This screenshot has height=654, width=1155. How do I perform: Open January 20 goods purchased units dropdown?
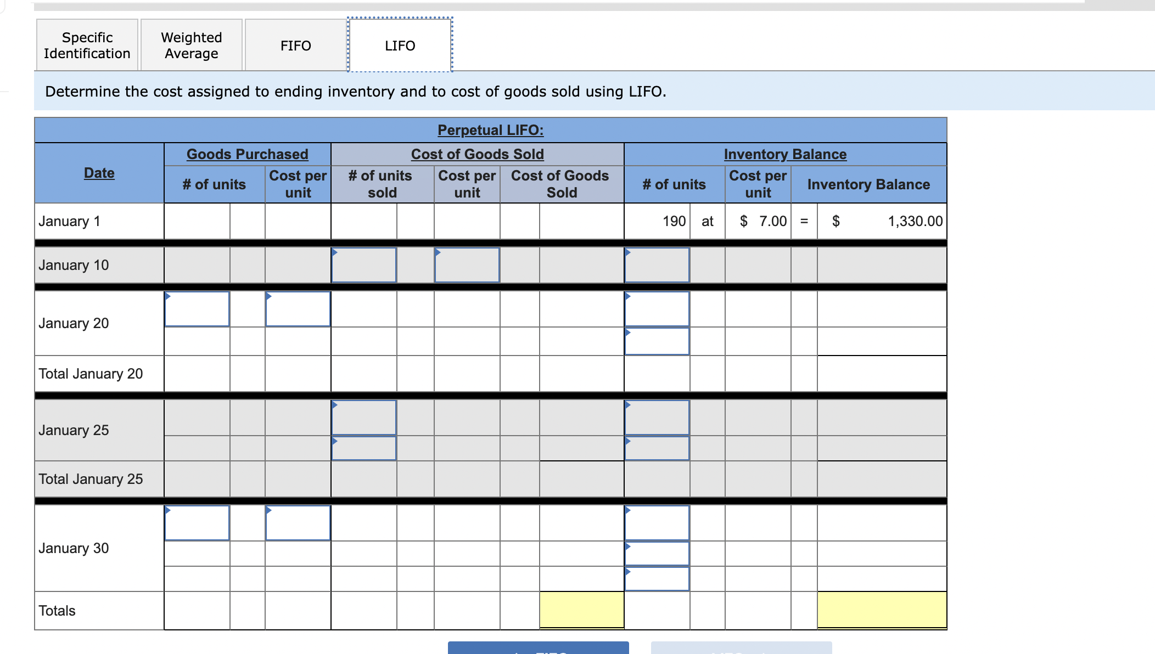tap(197, 309)
